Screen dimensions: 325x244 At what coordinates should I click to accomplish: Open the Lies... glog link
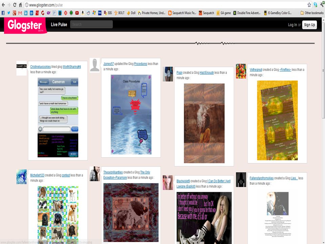coord(294,178)
